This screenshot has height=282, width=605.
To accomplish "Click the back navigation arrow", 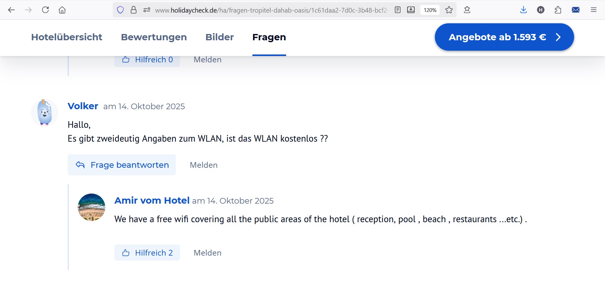I will (11, 10).
